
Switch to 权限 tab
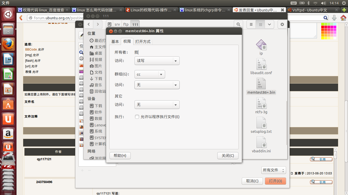click(127, 42)
